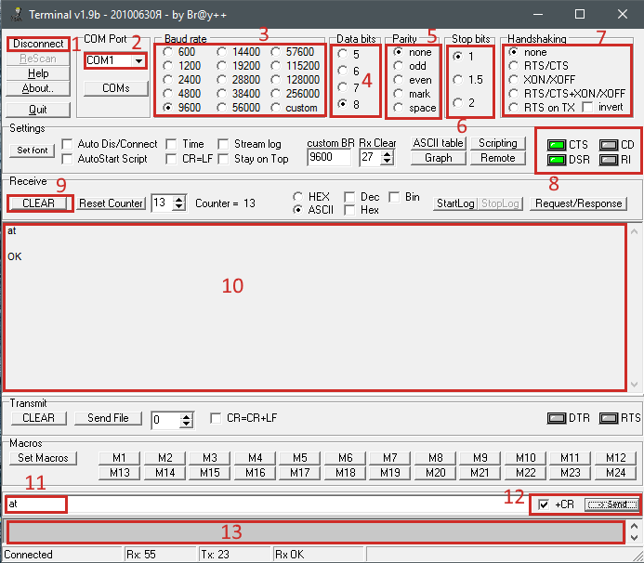Viewport: 644px width, 563px height.
Task: Click Set Macros button
Action: (x=44, y=458)
